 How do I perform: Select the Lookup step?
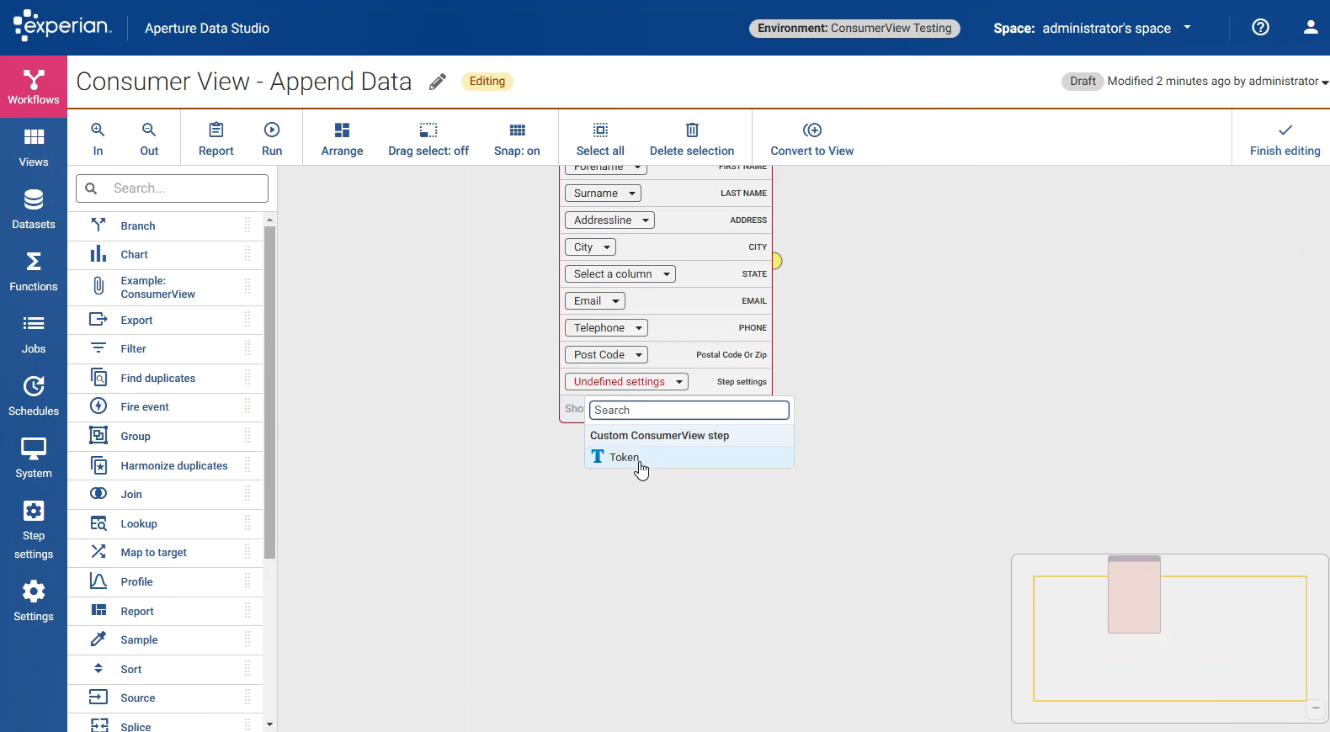[165, 523]
